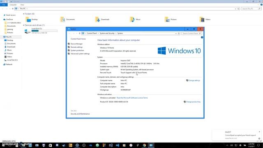Refresh the System window address bar
The height and width of the screenshot is (148, 263).
click(x=179, y=33)
